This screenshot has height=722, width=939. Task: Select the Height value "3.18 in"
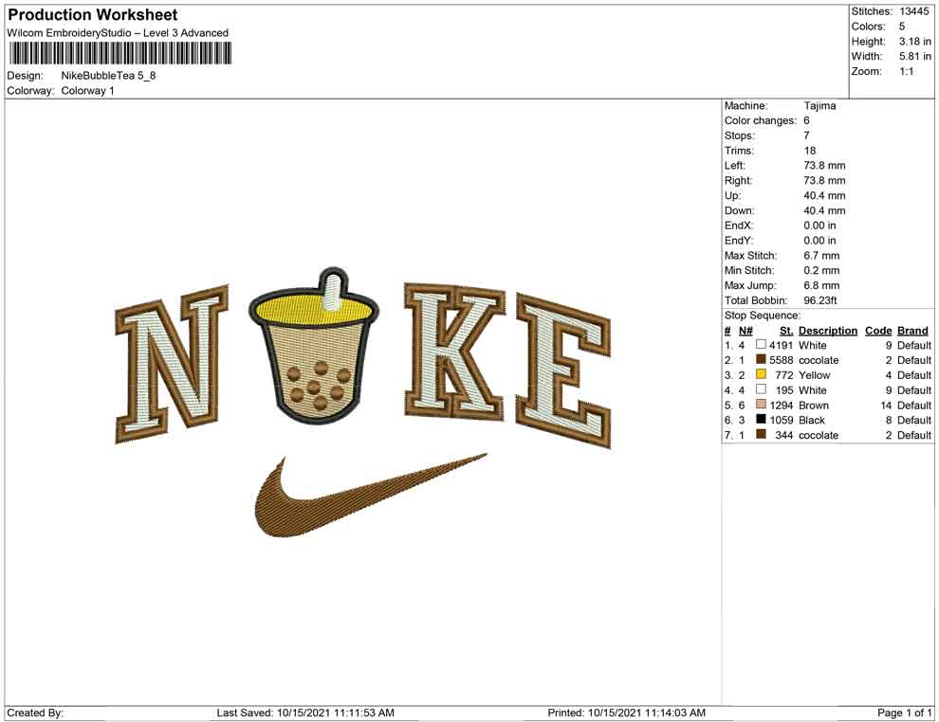pos(915,42)
